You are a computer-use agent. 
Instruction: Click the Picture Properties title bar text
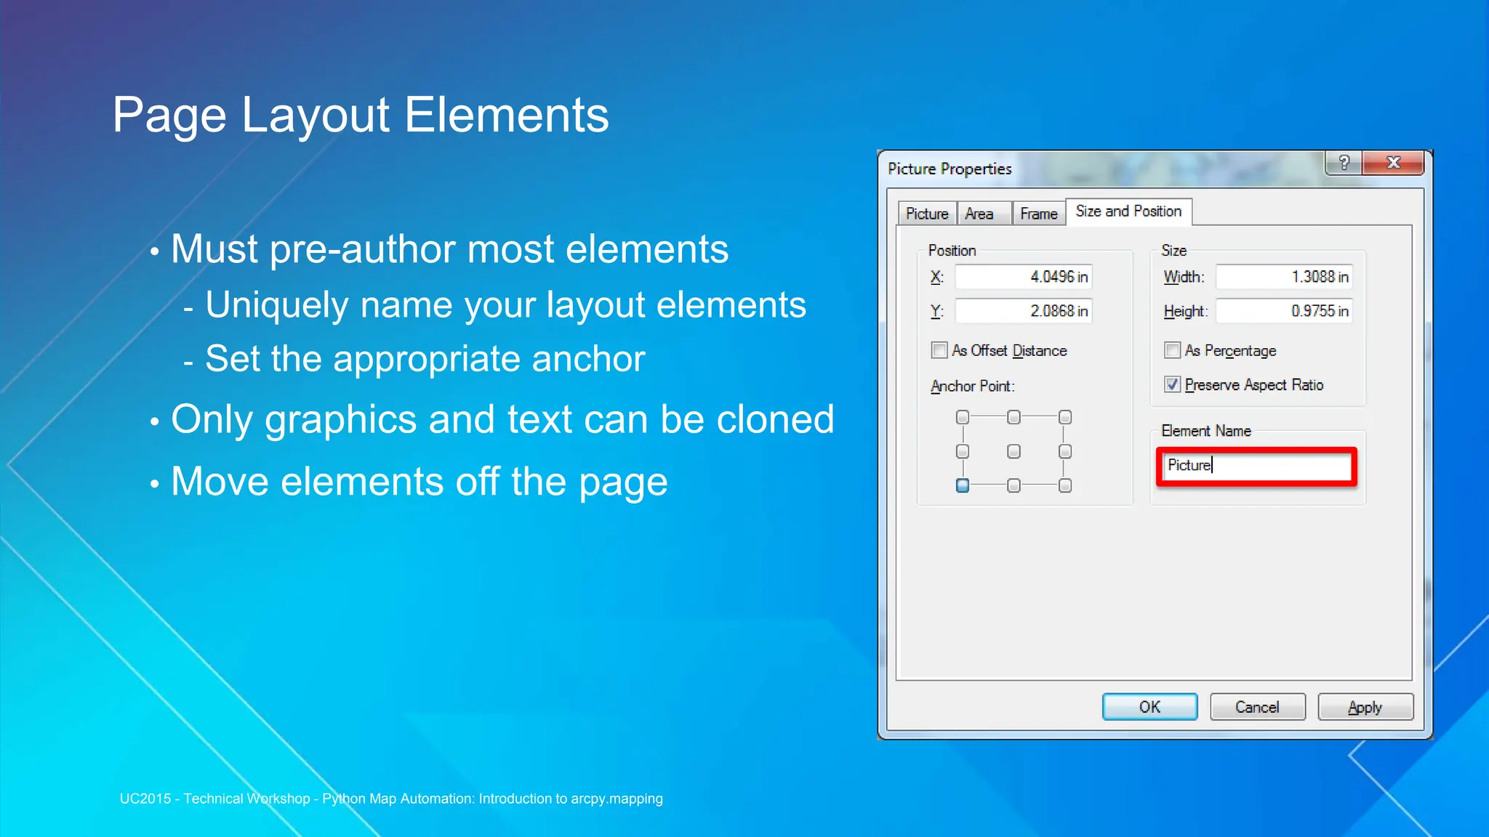pos(950,169)
